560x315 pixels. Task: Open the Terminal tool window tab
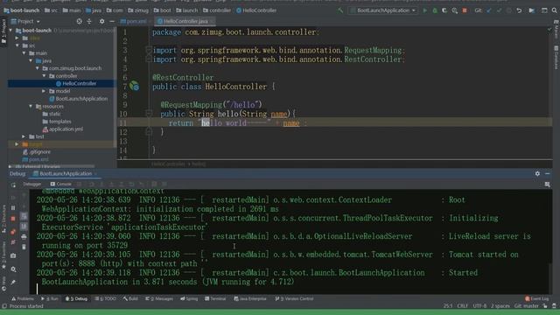coord(215,299)
